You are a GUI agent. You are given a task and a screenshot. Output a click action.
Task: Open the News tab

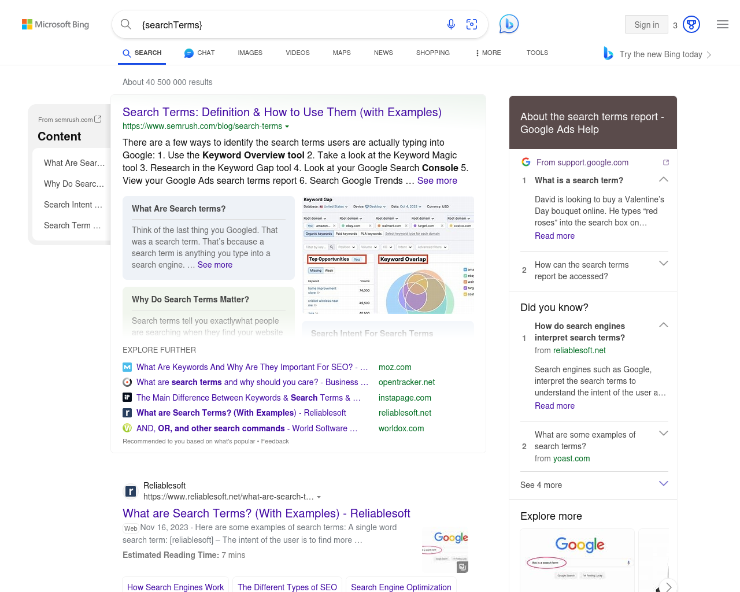[383, 53]
